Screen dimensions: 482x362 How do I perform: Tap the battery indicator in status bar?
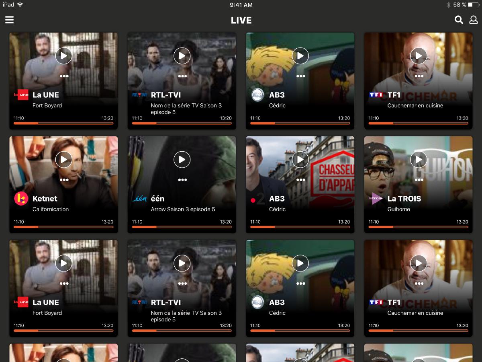473,5
